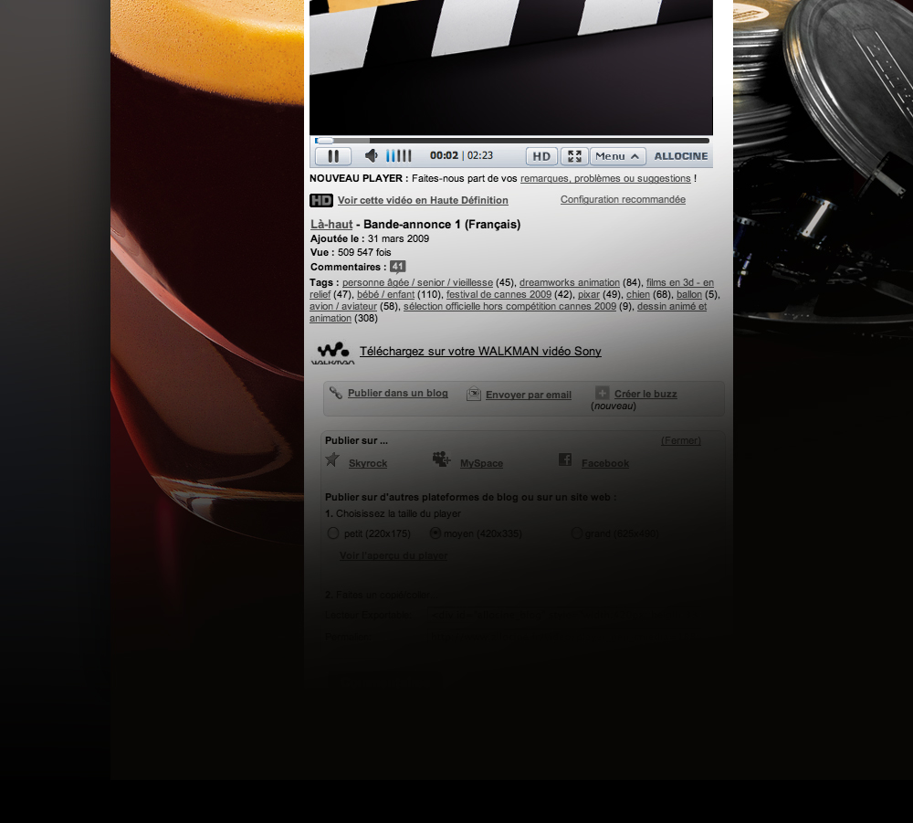Open the festival de cannes 2009 tag
Image resolution: width=913 pixels, height=823 pixels.
(499, 294)
